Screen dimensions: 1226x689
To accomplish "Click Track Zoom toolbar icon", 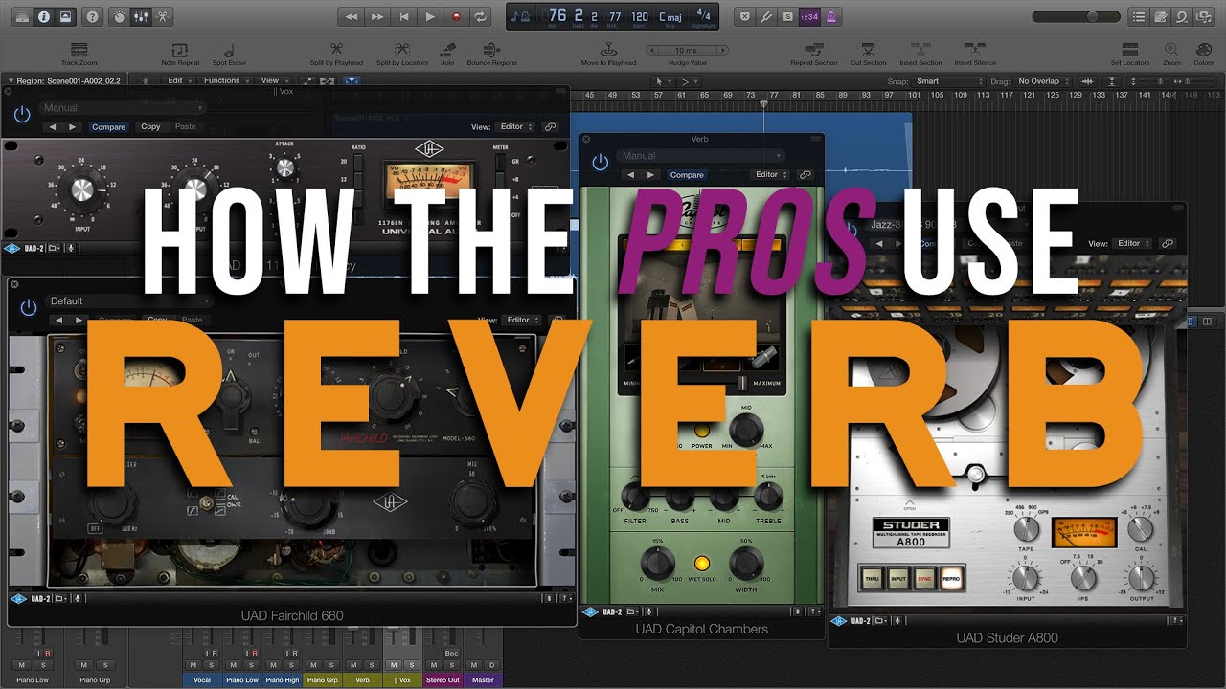I will tap(79, 50).
